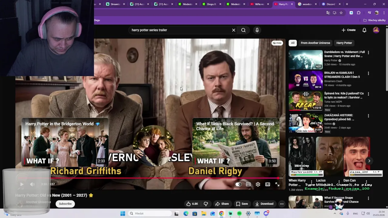This screenshot has width=388, height=218.
Task: Open Dumbledore vs. Voldemort video thumbnail
Action: [306, 60]
